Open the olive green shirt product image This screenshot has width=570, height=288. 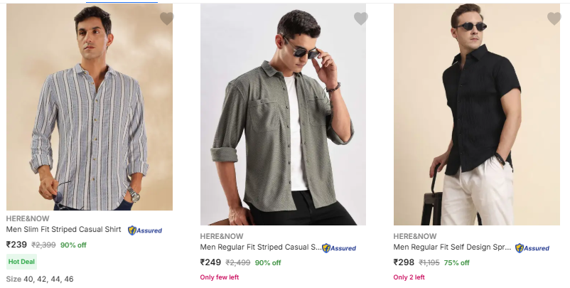point(283,114)
